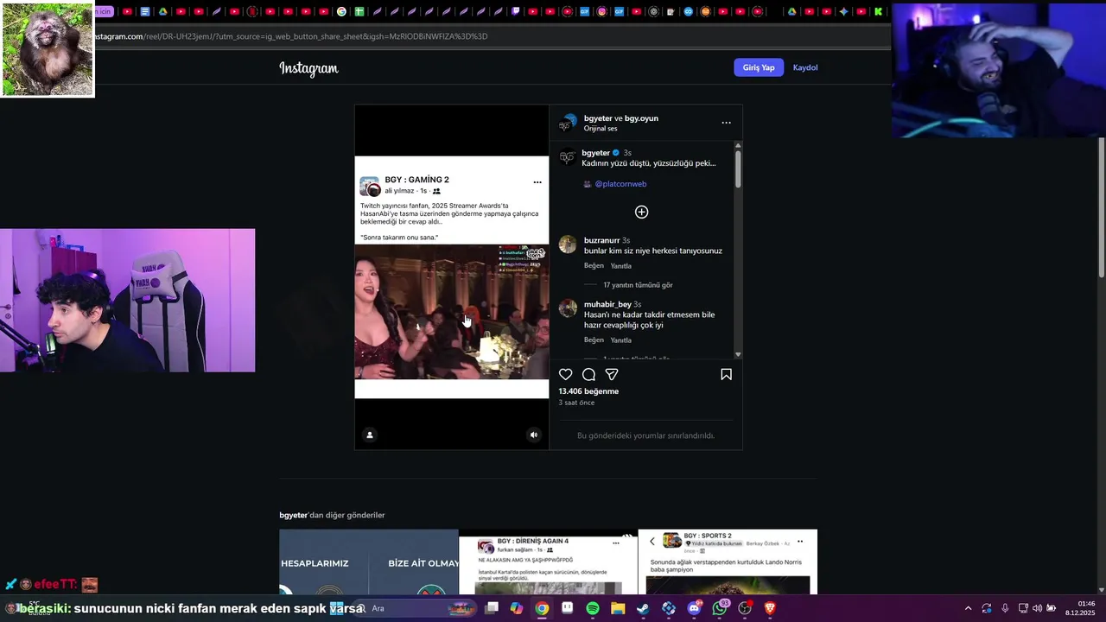This screenshot has height=622, width=1106.
Task: Like the reel with the heart icon
Action: point(565,374)
